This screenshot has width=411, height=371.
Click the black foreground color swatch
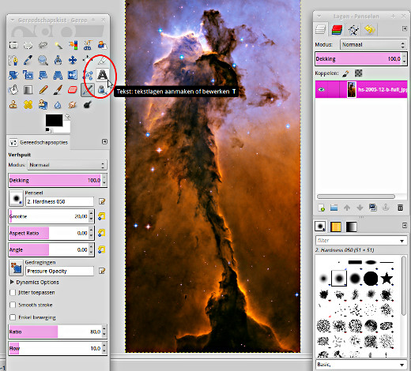pyautogui.click(x=54, y=120)
